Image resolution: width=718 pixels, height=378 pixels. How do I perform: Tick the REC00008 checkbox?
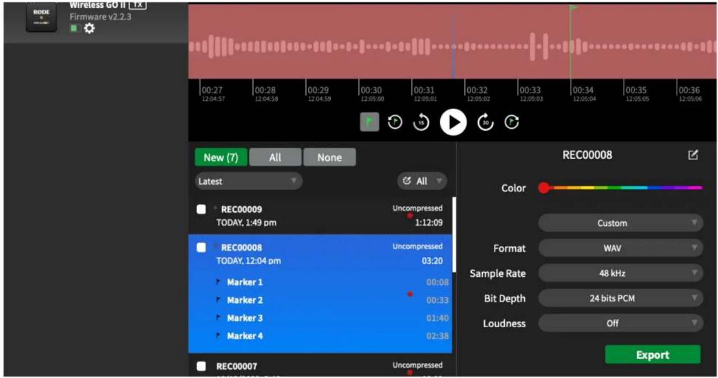(x=201, y=248)
